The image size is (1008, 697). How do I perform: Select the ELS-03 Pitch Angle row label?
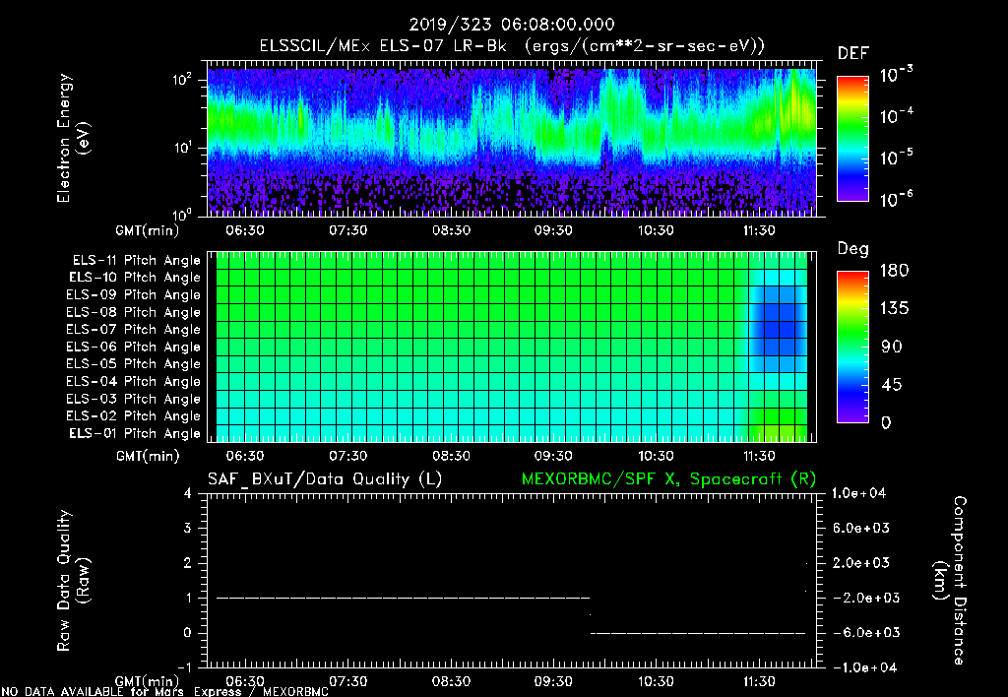click(133, 399)
